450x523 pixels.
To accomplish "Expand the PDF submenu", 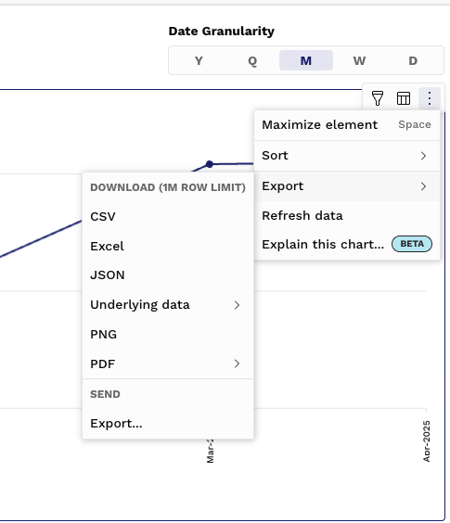I will (x=168, y=364).
